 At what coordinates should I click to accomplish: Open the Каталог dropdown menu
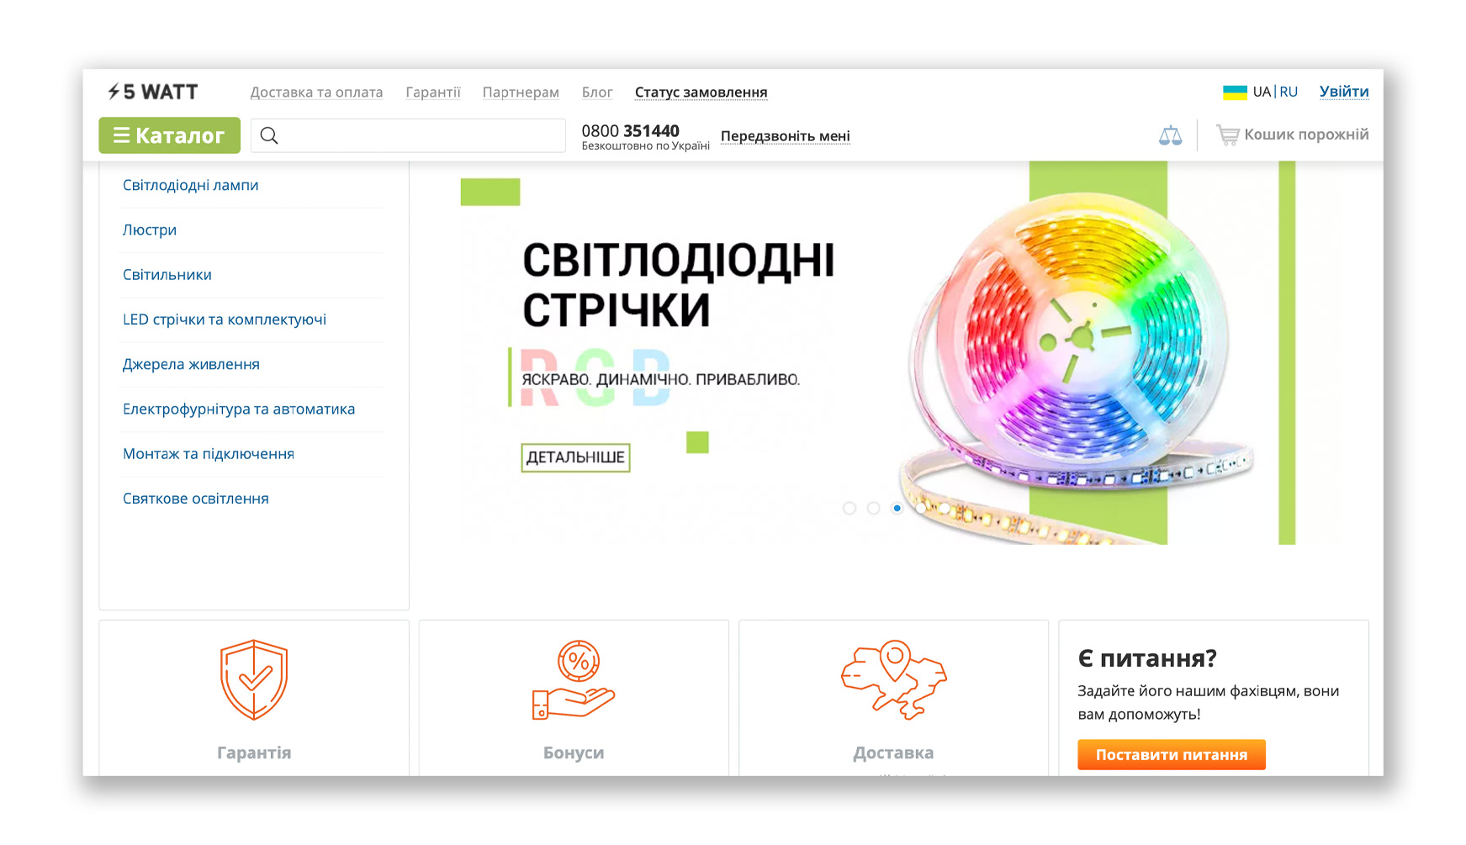coord(169,135)
